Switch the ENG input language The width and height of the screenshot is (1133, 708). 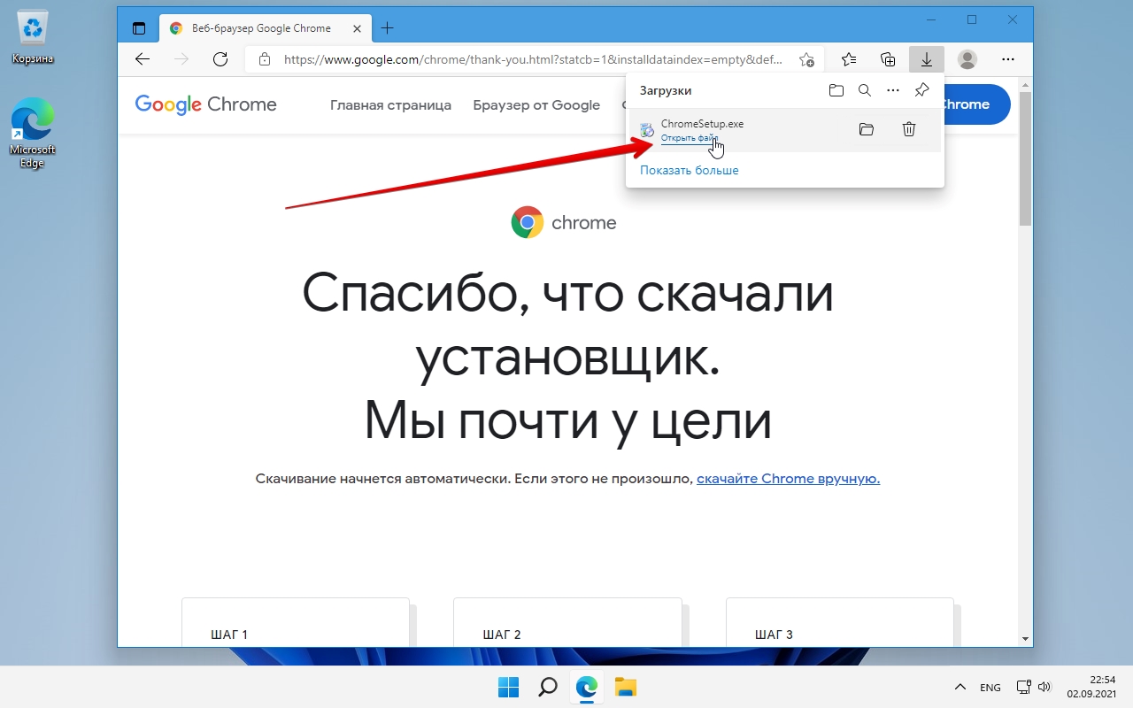click(990, 688)
